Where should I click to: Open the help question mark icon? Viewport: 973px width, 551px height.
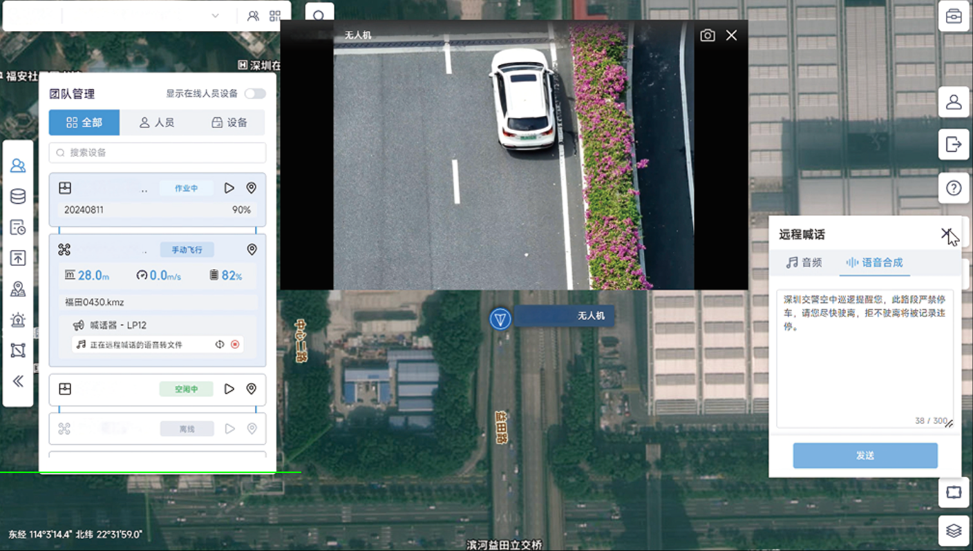click(954, 188)
